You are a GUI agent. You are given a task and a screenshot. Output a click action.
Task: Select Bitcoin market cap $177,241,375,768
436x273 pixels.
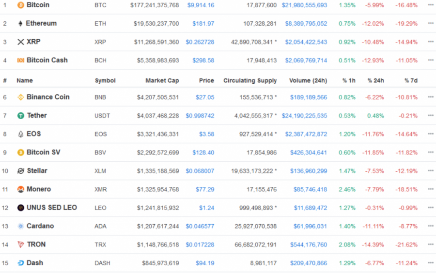coord(155,5)
